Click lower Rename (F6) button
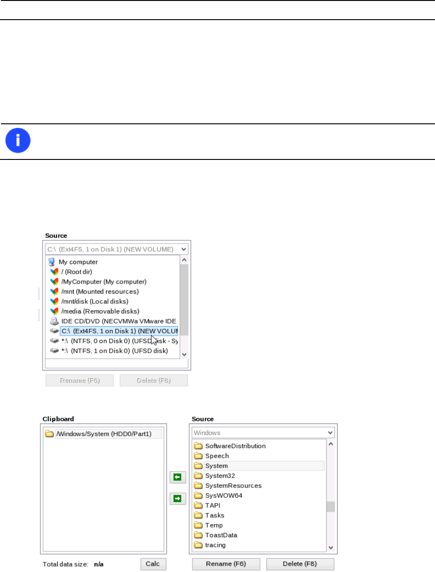Image resolution: width=435 pixels, height=572 pixels. coord(226,564)
